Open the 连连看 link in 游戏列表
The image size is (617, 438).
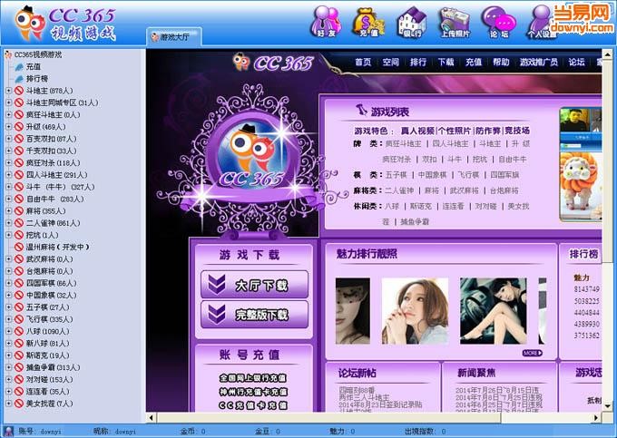coord(453,206)
